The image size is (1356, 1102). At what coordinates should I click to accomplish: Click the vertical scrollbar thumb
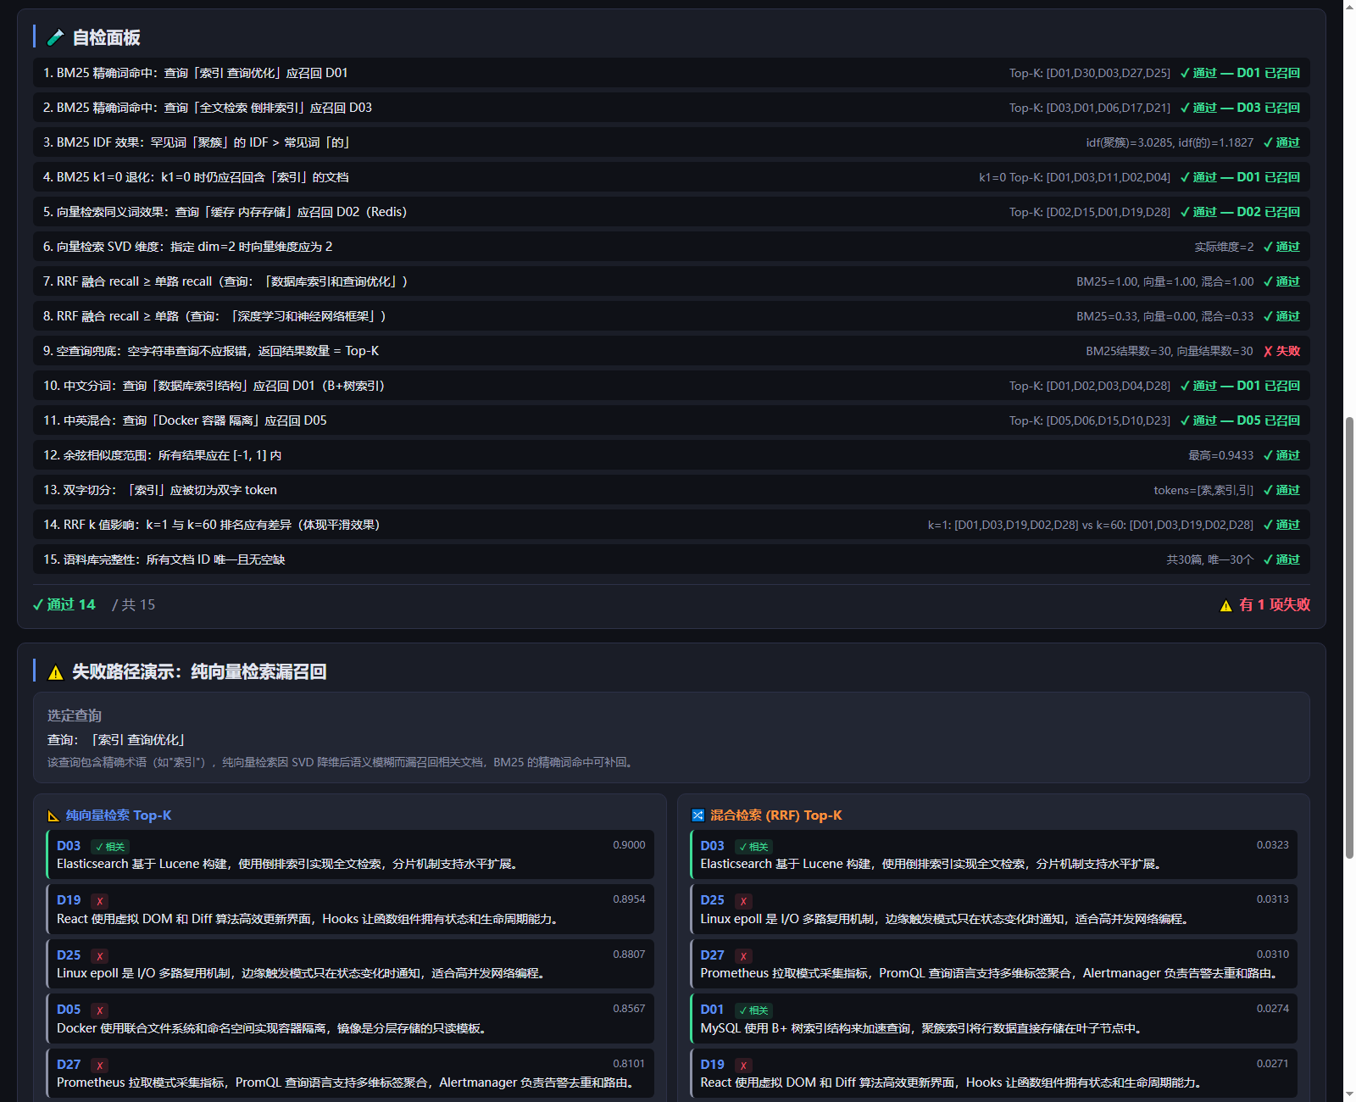pyautogui.click(x=1349, y=638)
